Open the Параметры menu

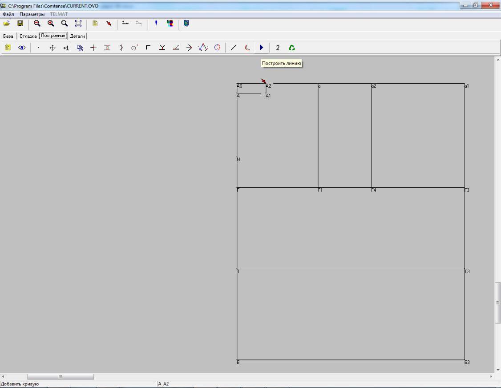coord(32,14)
